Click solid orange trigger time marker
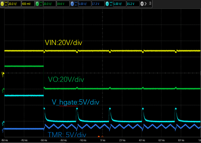Screen dimensions: 201x143 [99, 136]
